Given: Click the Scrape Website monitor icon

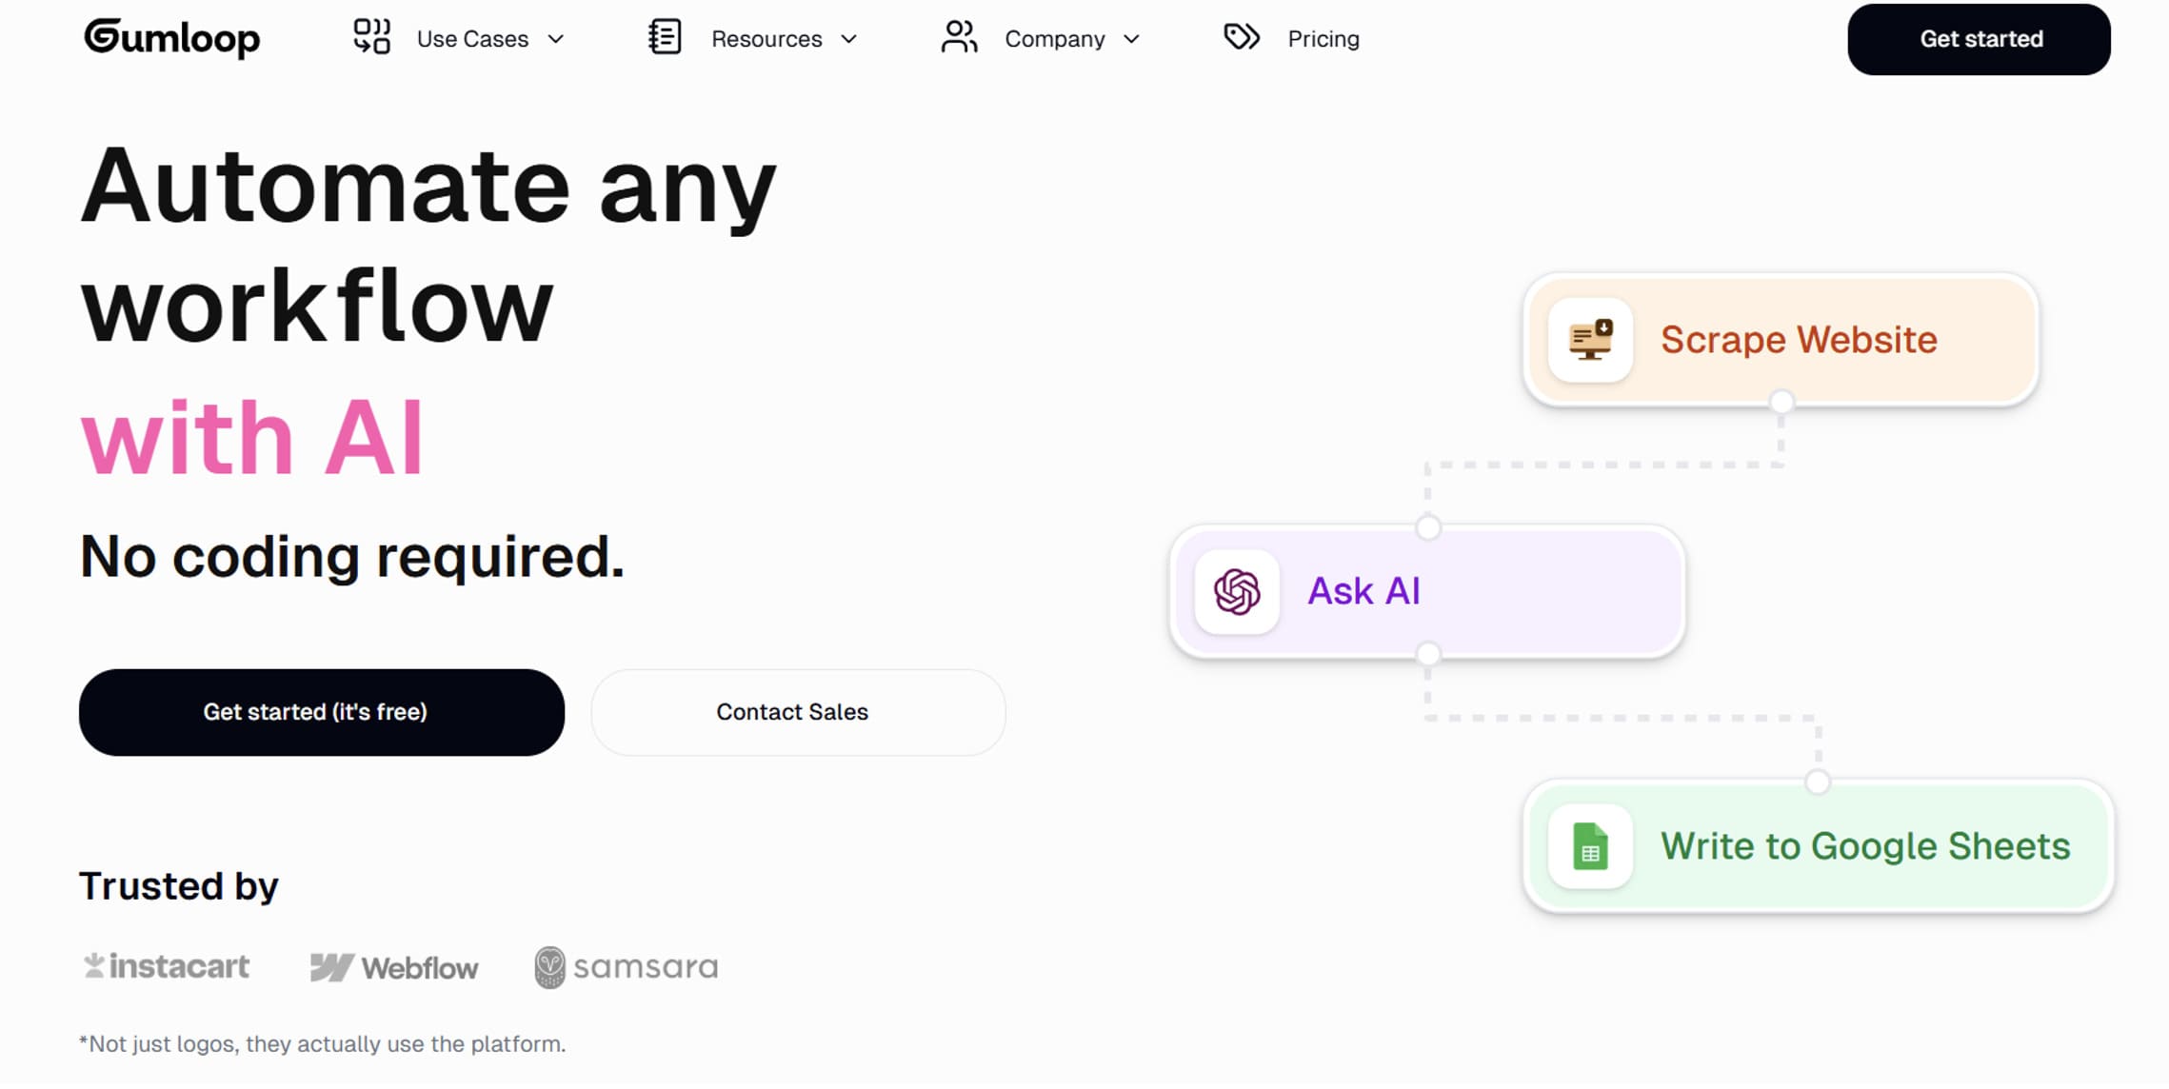Looking at the screenshot, I should [1590, 340].
